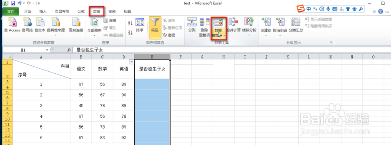This screenshot has width=391, height=145.
Task: Save the workbook from quick access toolbar
Action: [x=13, y=4]
